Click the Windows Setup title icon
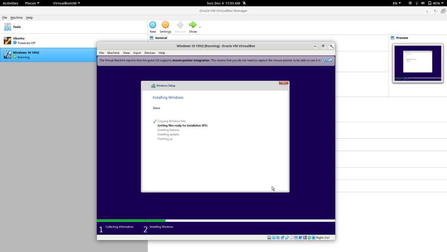 tap(153, 86)
